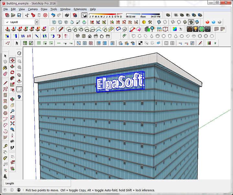This screenshot has width=233, height=195.
Task: Open the Layer0 layer dropdown
Action: [37, 22]
